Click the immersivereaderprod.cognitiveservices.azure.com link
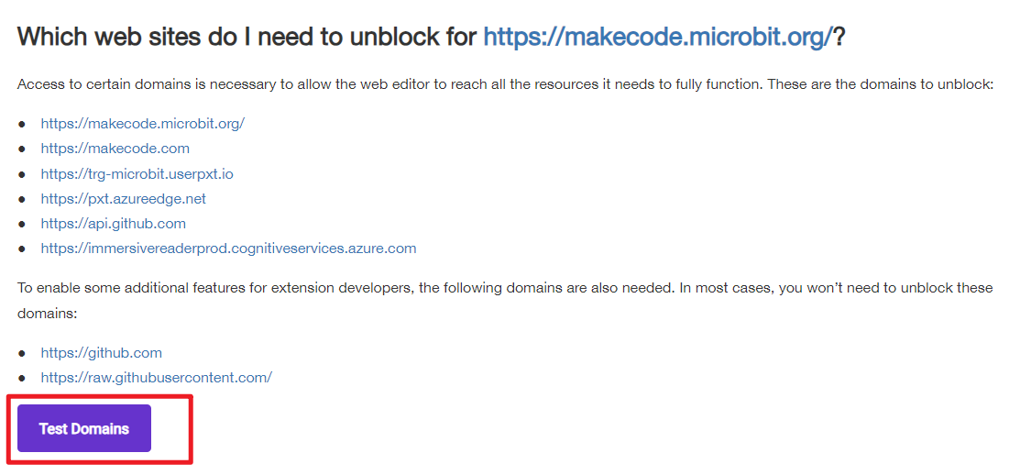This screenshot has height=475, width=1020. click(228, 249)
